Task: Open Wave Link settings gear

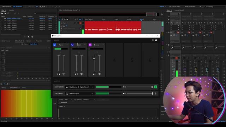Action: 156,40
